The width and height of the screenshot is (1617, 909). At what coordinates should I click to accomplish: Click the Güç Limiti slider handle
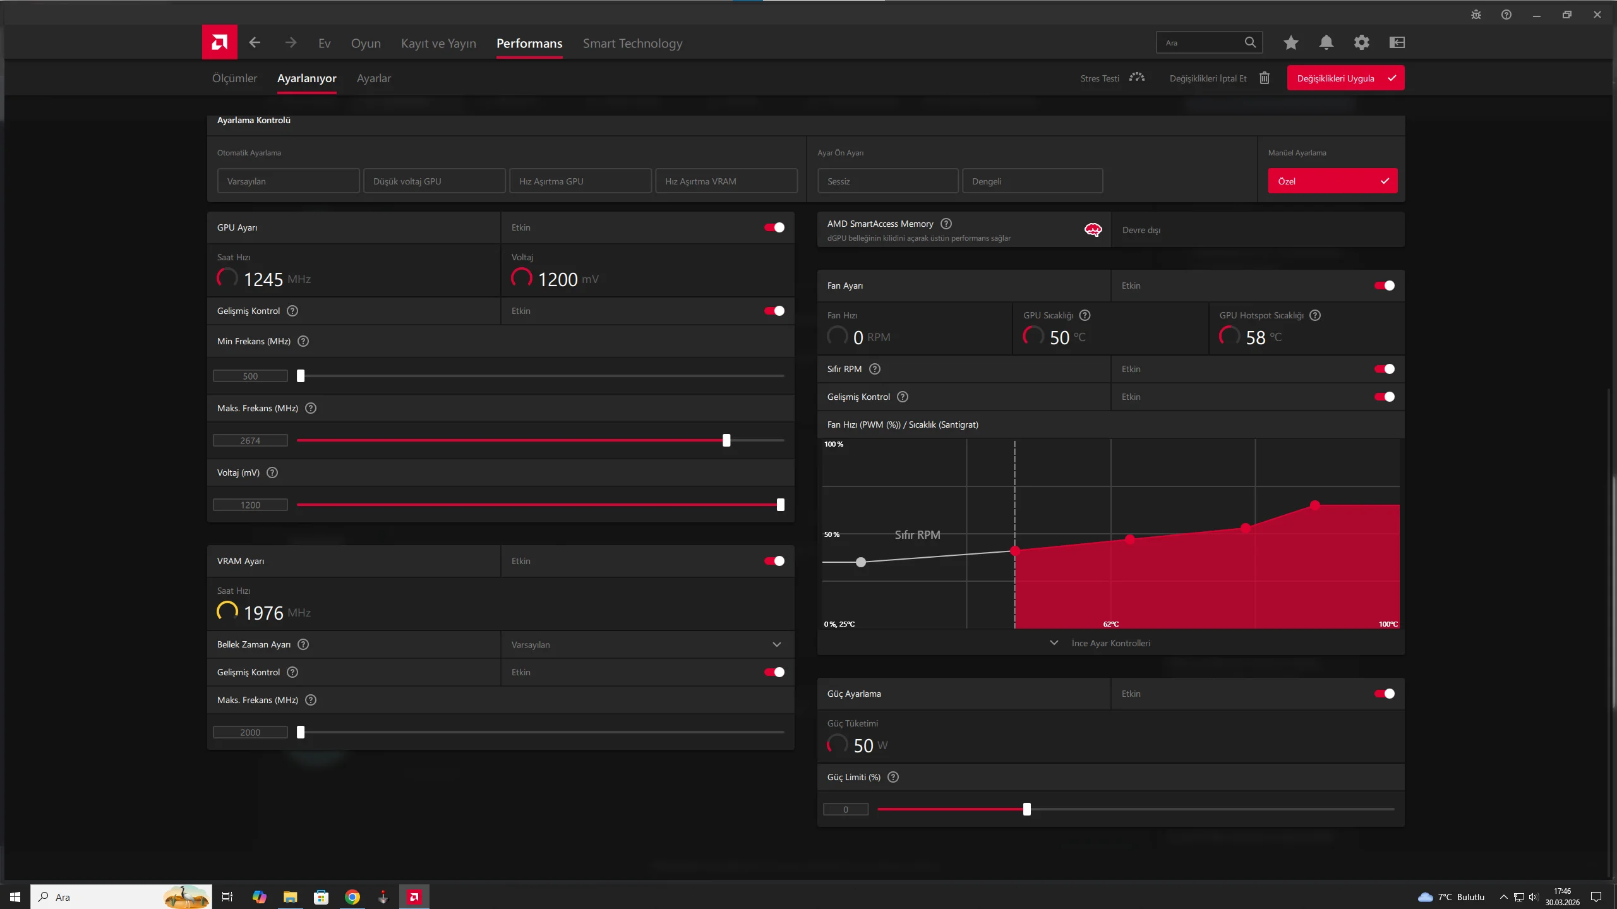1026,809
